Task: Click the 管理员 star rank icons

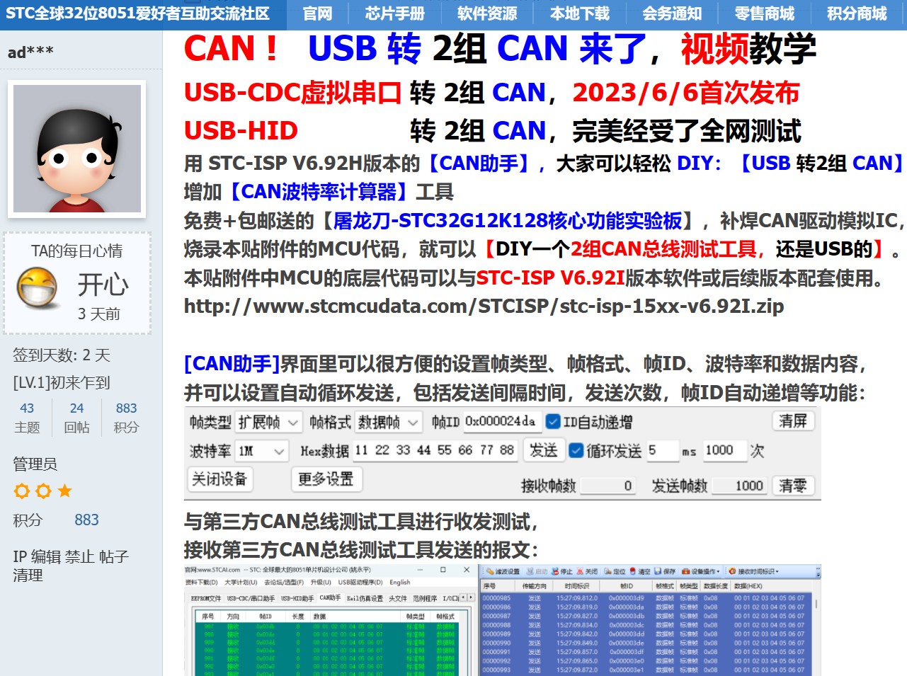Action: point(43,491)
